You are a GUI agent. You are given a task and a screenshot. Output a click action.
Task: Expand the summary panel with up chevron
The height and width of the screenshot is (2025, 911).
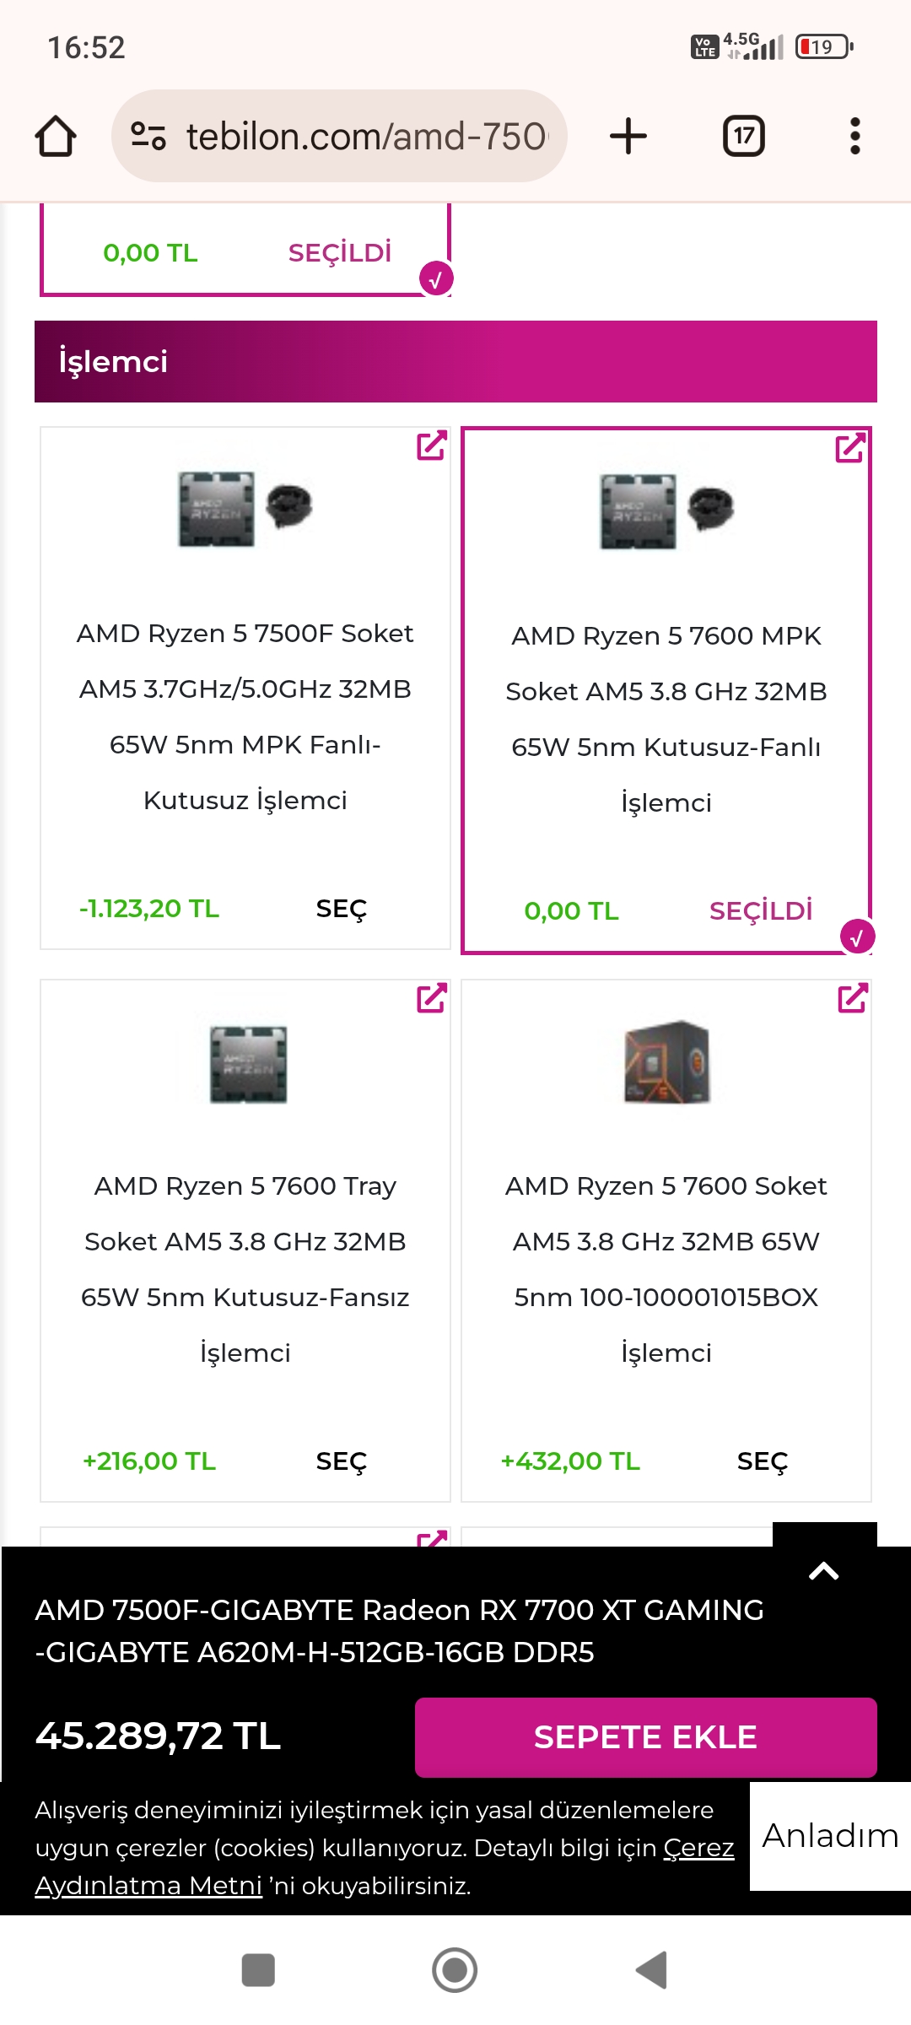tap(824, 1571)
